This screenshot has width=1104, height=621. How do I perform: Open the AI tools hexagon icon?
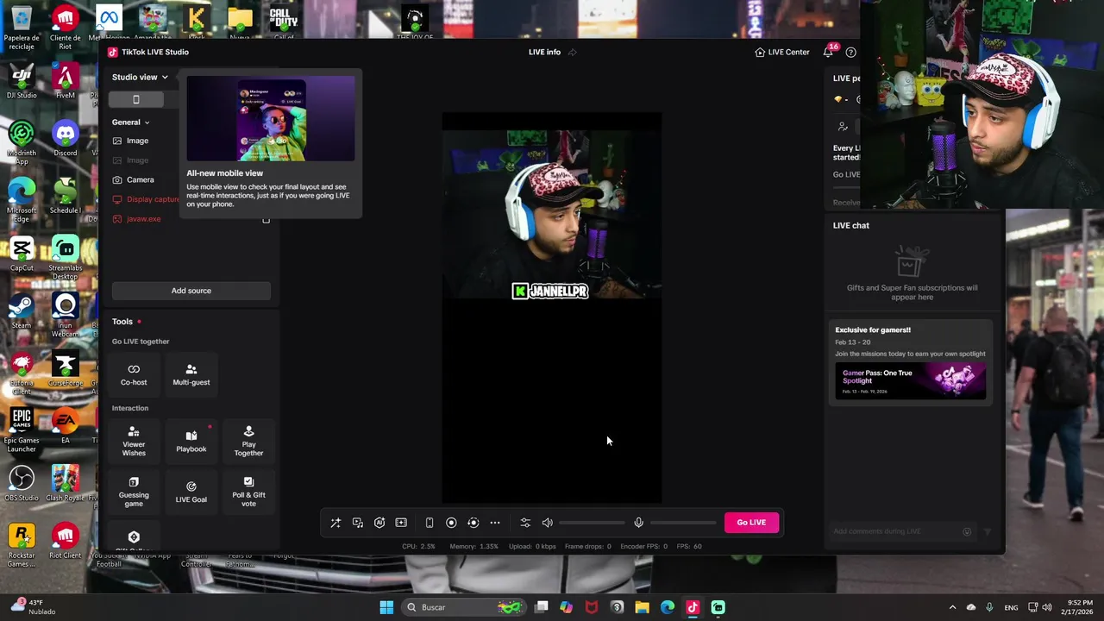379,523
